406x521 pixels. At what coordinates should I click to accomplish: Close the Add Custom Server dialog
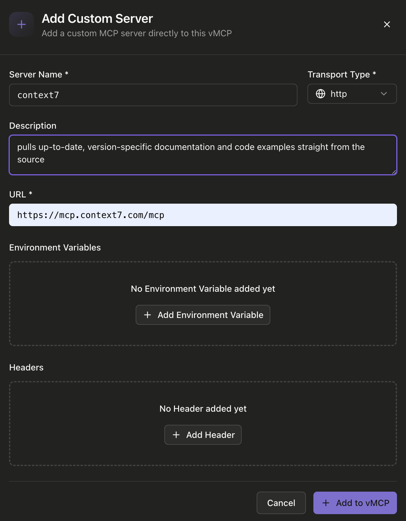387,24
